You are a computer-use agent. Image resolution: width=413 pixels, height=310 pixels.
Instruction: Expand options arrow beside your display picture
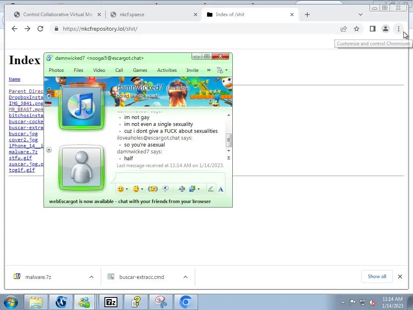click(49, 149)
